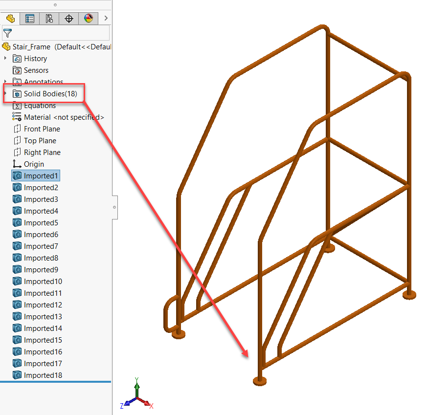Expand the Solid Bodies(18) folder

[x=5, y=93]
